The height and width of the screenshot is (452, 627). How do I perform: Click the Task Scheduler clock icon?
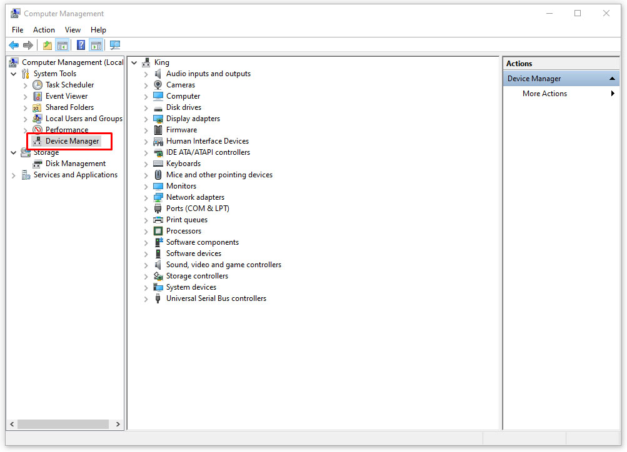(x=38, y=85)
